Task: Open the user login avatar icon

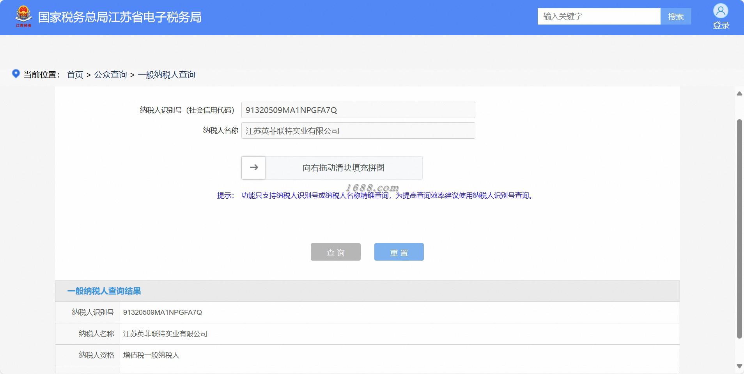Action: [x=721, y=11]
